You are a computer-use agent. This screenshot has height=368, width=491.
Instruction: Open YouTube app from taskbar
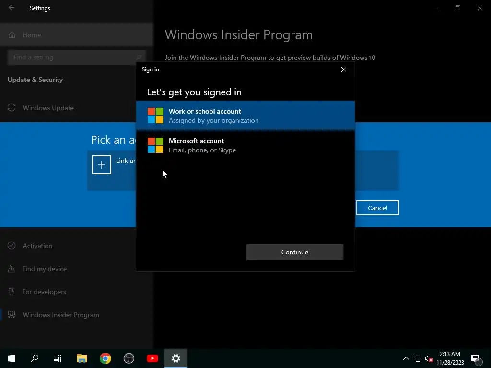coord(152,358)
